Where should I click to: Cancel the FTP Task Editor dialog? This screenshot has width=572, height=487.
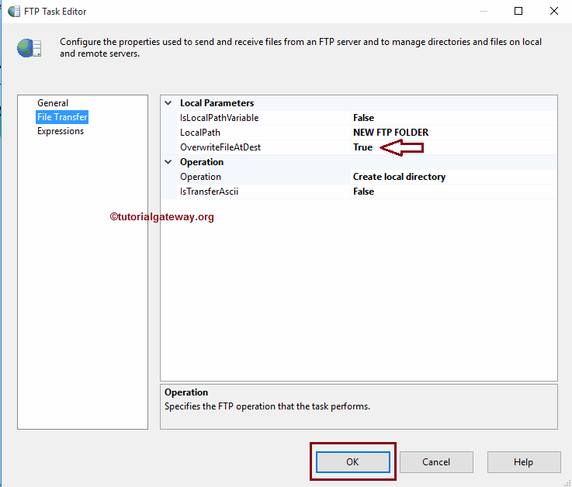click(436, 462)
